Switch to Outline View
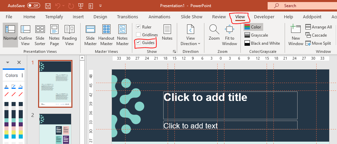Image resolution: width=337 pixels, height=144 pixels. pos(25,35)
